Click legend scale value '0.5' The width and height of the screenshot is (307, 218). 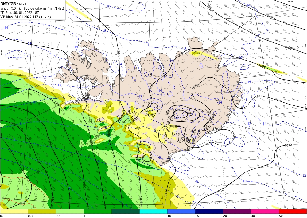58,216
